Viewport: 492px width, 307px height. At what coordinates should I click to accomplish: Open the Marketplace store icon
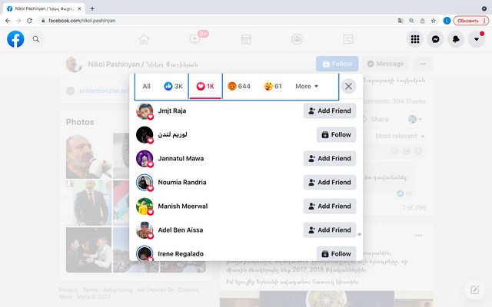[246, 39]
